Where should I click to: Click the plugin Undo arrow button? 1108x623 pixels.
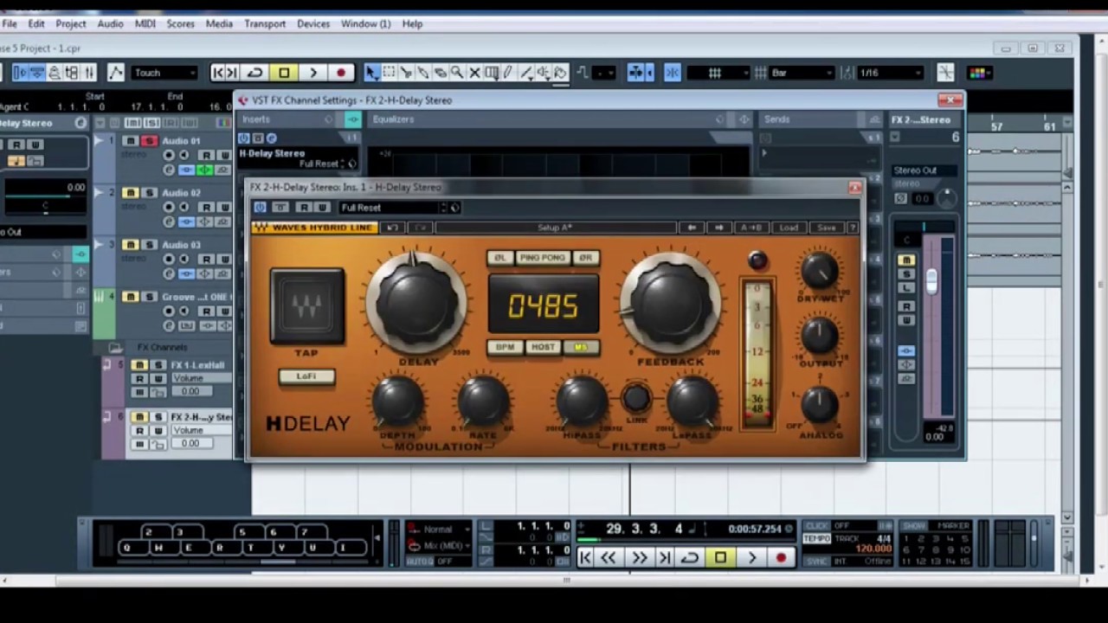click(x=392, y=228)
